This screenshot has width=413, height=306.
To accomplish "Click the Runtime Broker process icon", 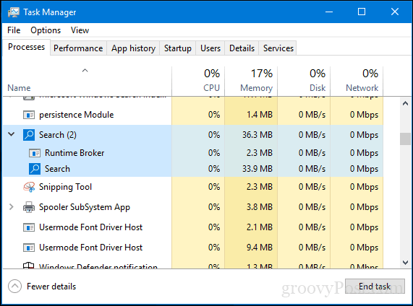I will (x=35, y=153).
